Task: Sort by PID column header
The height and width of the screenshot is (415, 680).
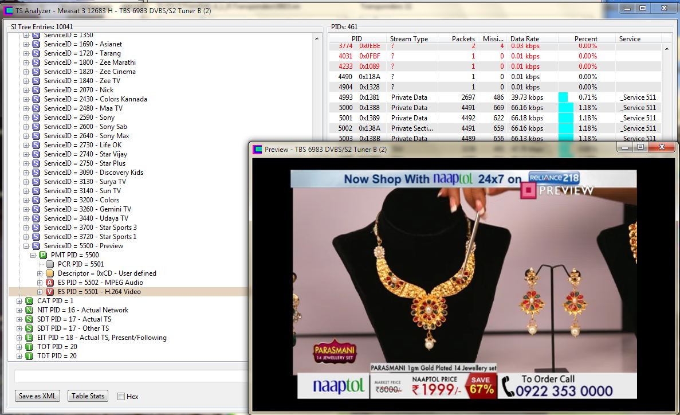Action: [x=357, y=38]
